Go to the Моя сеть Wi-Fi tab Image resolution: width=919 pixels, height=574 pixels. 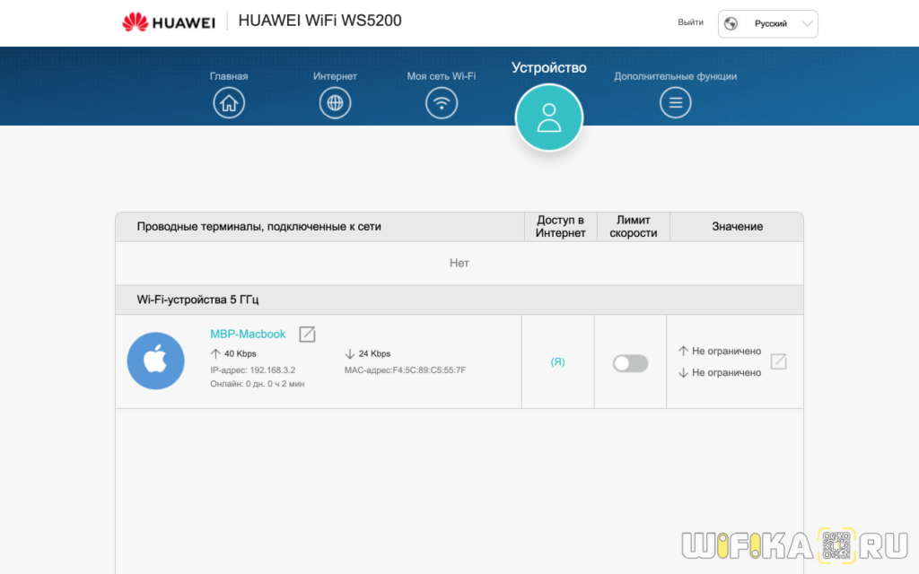pos(441,76)
